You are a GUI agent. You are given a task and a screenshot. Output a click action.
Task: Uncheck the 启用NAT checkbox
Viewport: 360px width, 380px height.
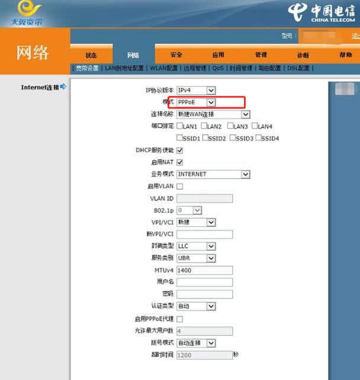[179, 162]
